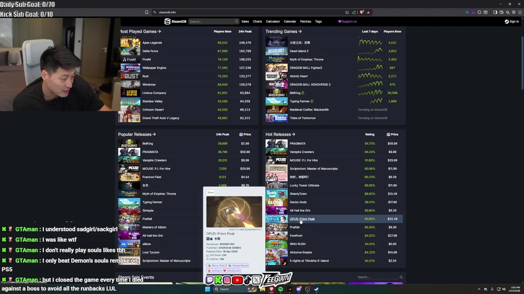Click the Store button in popup
524x294 pixels.
(x=210, y=192)
